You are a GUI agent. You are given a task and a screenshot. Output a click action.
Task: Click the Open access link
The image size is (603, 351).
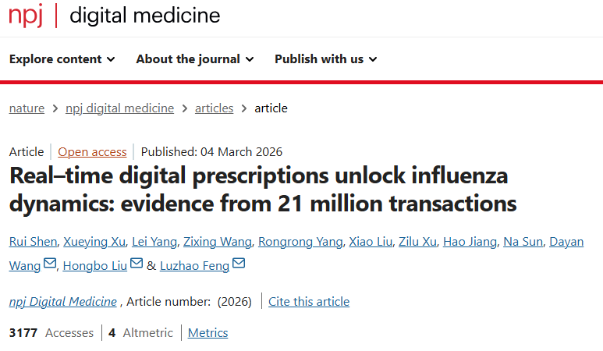tap(92, 152)
